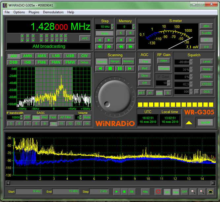Turn AGC Off

[x=144, y=83]
